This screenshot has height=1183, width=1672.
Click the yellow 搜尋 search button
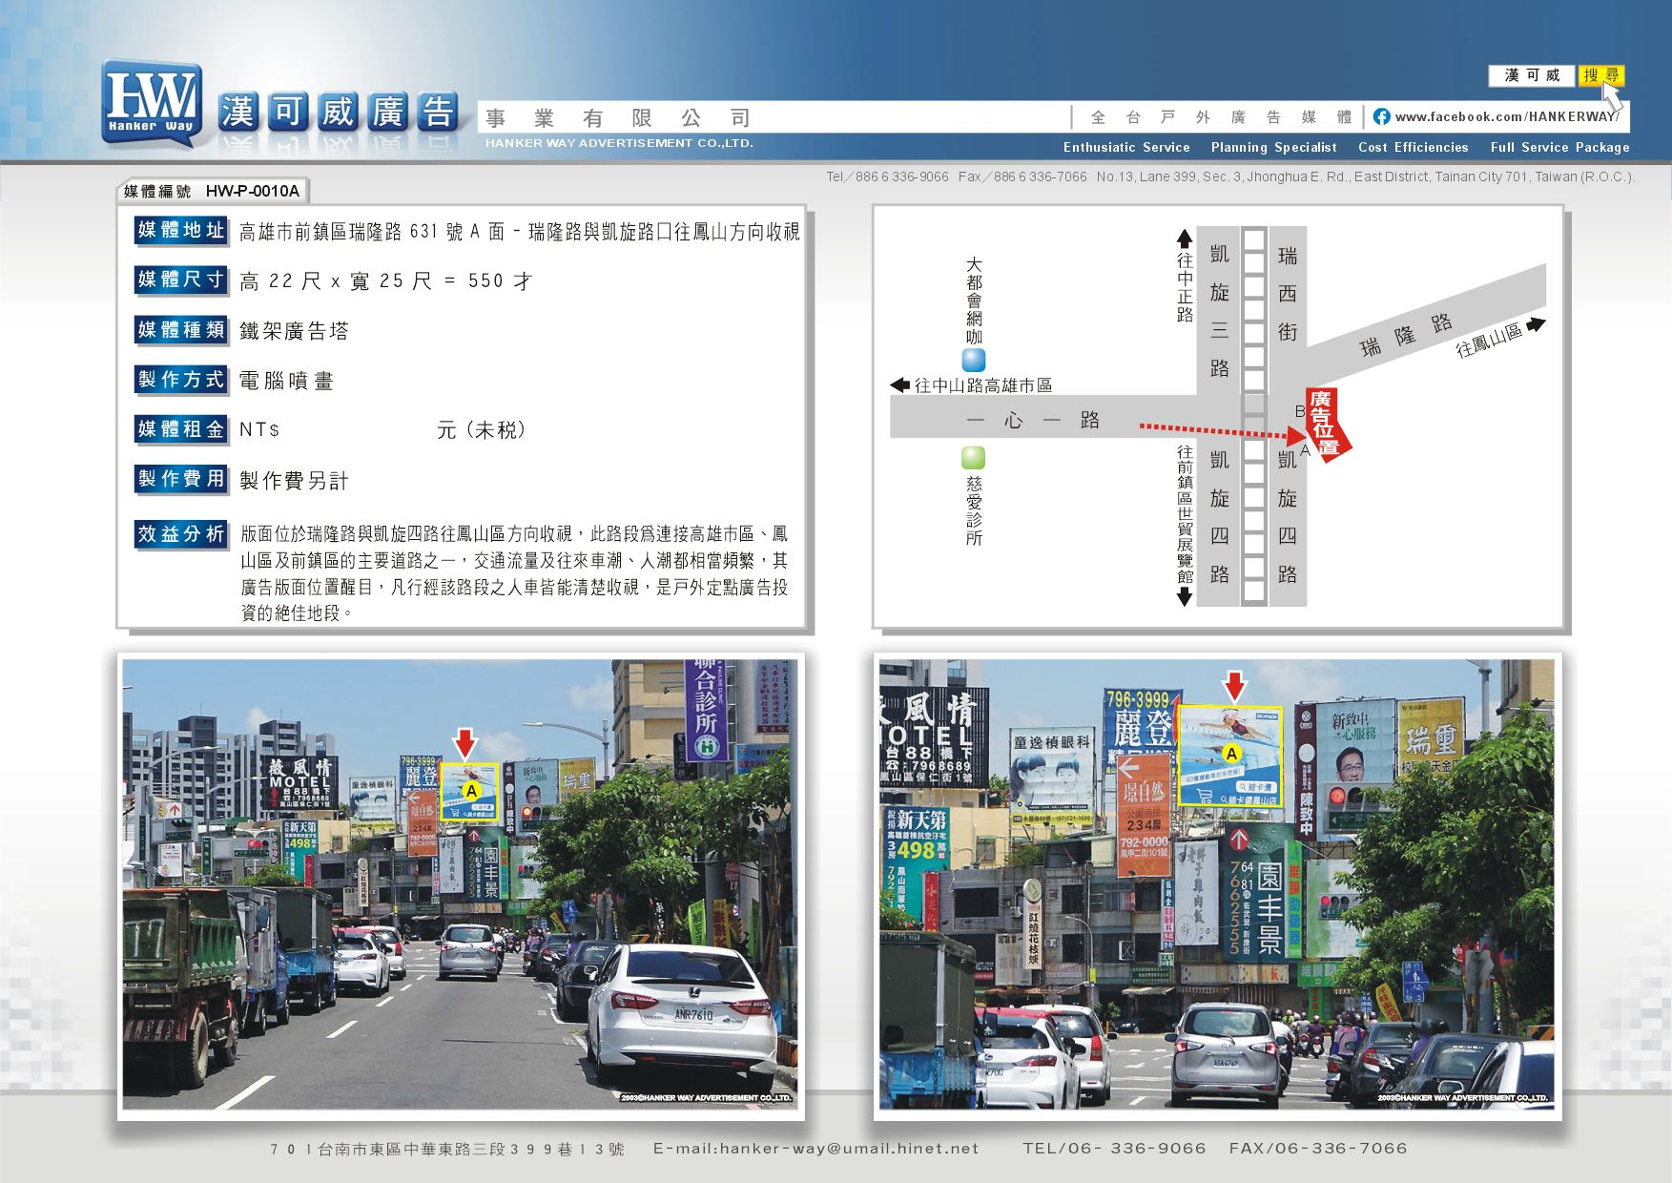pos(1600,75)
